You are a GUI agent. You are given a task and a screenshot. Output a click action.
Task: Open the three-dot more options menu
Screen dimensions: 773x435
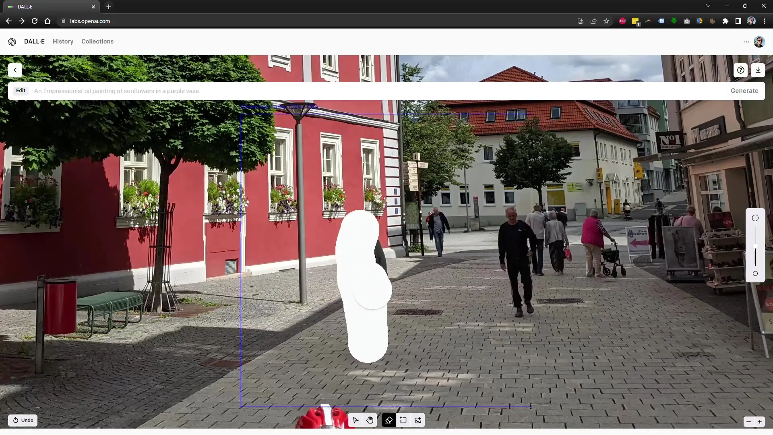click(x=746, y=42)
